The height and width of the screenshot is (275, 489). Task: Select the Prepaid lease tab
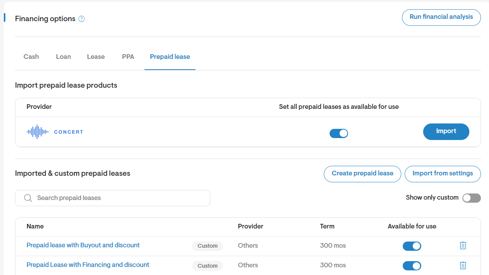coord(170,57)
